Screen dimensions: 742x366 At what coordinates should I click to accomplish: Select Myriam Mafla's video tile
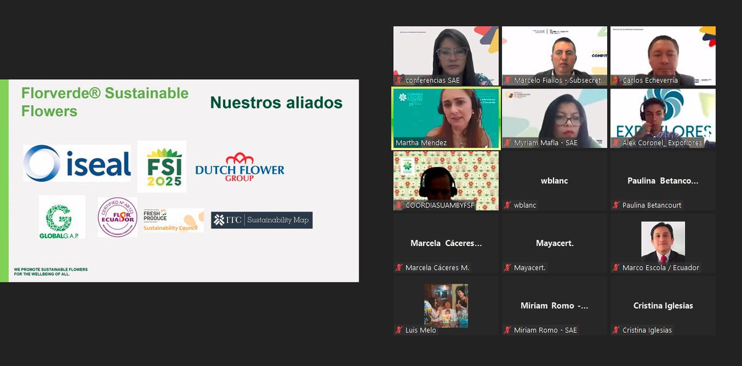point(555,118)
